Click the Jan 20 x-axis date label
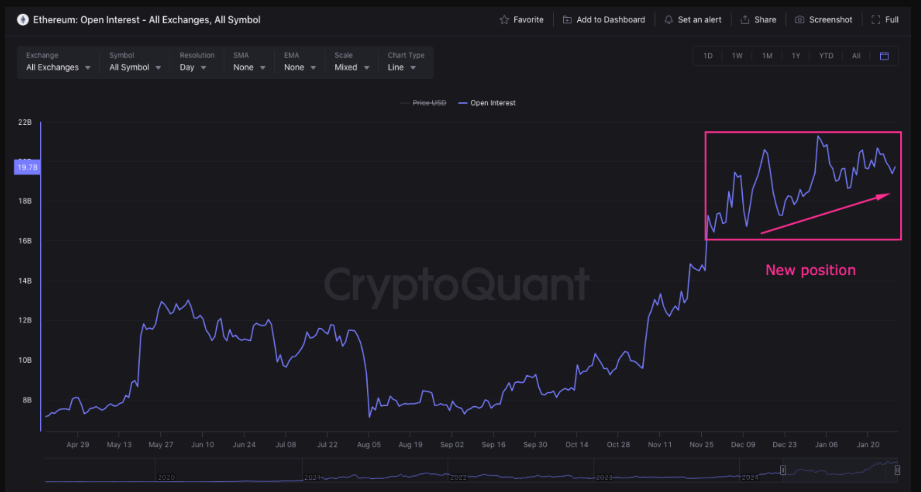This screenshot has height=492, width=921. pyautogui.click(x=868, y=445)
